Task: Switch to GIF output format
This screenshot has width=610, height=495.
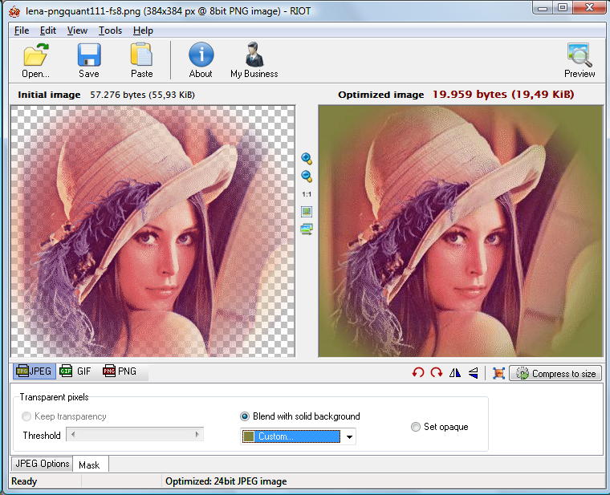Action: (76, 371)
